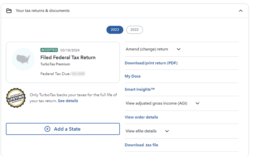Click the Download .tax file link
Viewport: 265px width, 156px height.
click(x=142, y=145)
